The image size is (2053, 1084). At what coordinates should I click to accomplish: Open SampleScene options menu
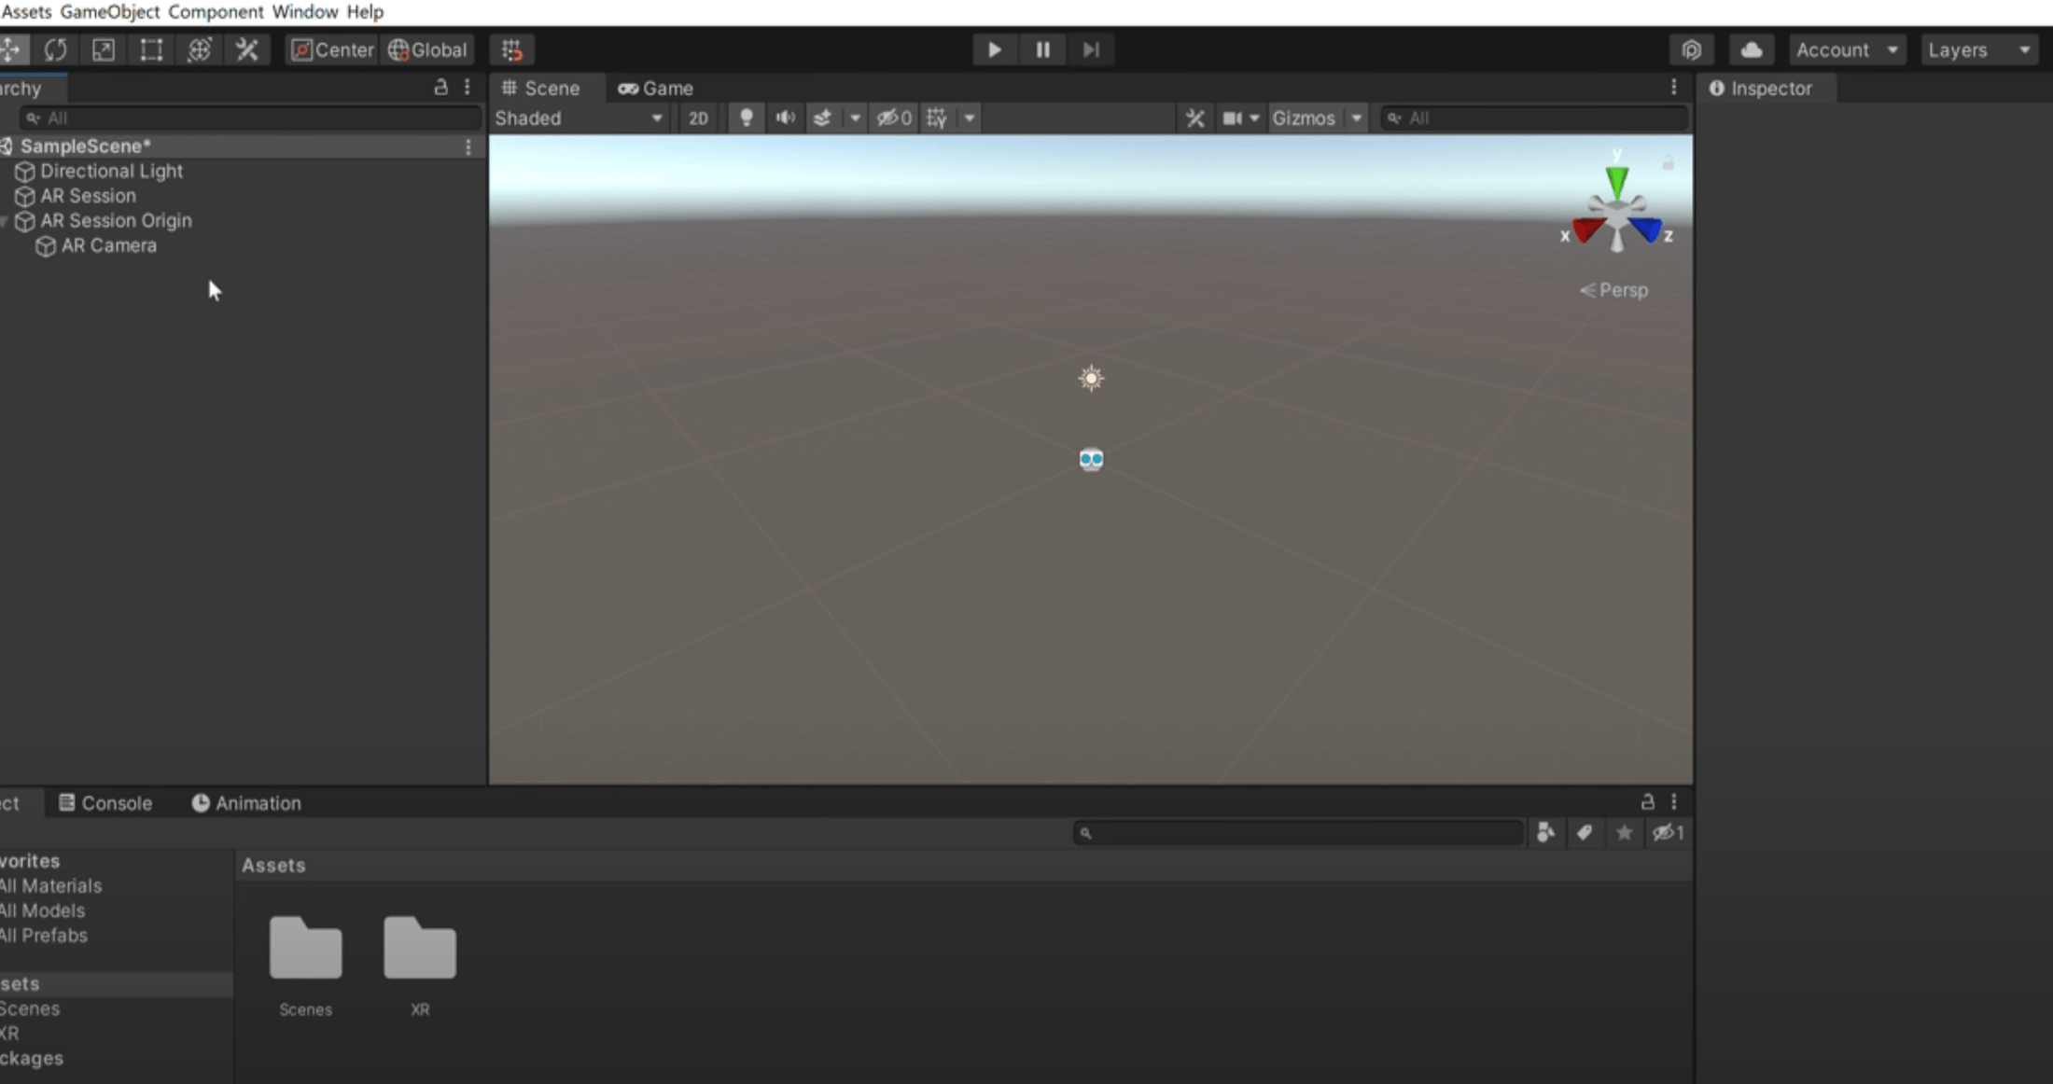coord(468,146)
